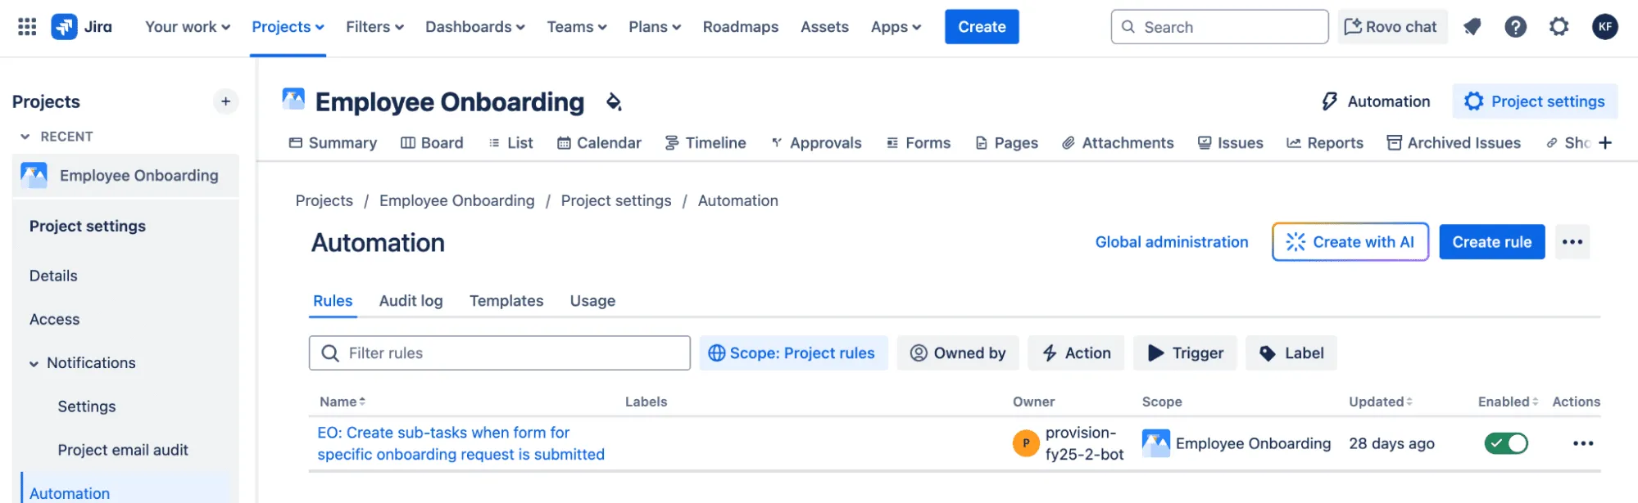
Task: Open the Global administration link
Action: [1171, 242]
